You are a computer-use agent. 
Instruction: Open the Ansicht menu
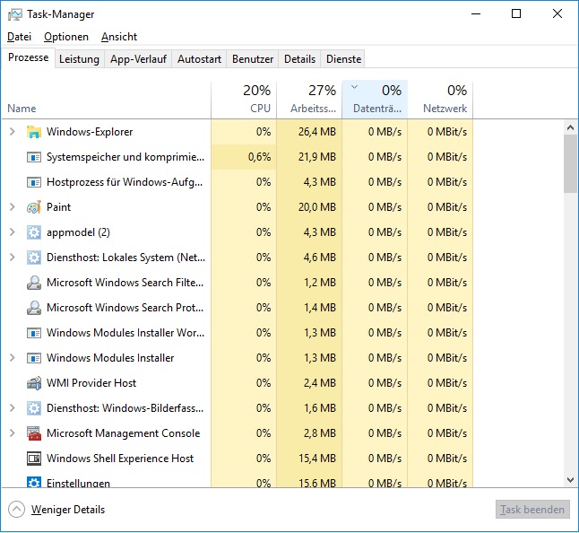tap(119, 37)
